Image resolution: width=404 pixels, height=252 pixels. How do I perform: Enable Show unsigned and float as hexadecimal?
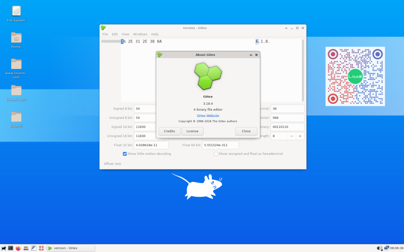click(x=216, y=154)
